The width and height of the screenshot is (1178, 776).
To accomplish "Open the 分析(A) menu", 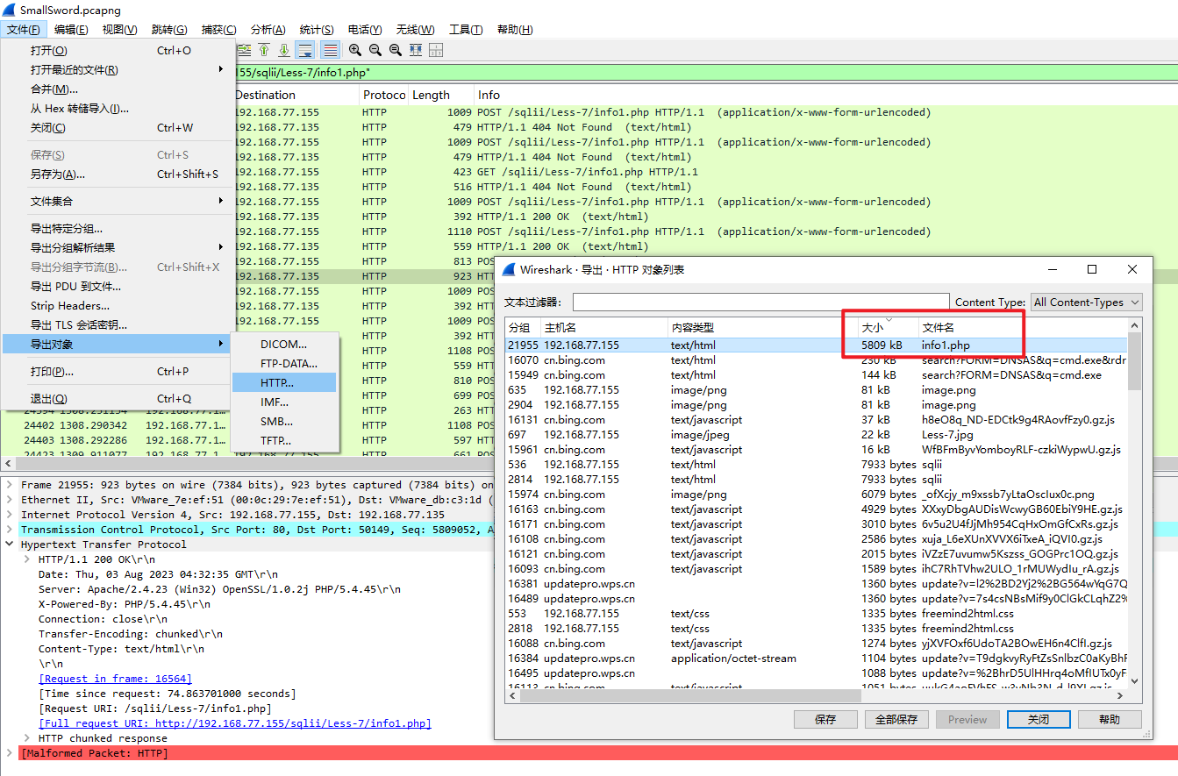I will click(268, 30).
